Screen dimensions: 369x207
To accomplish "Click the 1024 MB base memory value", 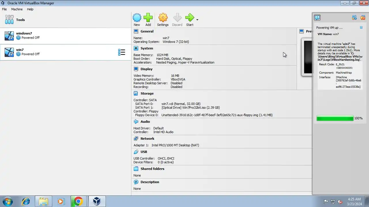I will tap(162, 55).
